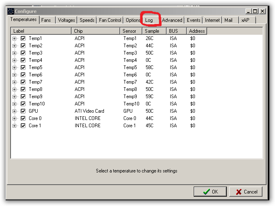Click the red X Cancel button
The width and height of the screenshot is (275, 206).
tap(246, 191)
